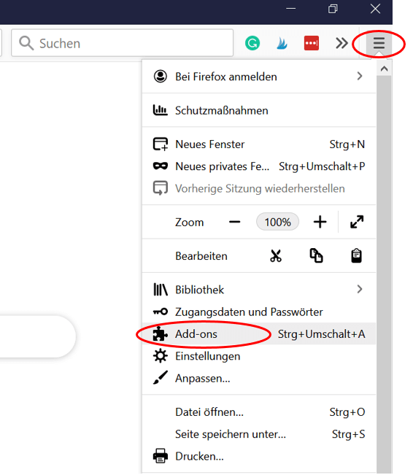Click magnifier icon in search bar
The image size is (413, 475).
(x=26, y=43)
